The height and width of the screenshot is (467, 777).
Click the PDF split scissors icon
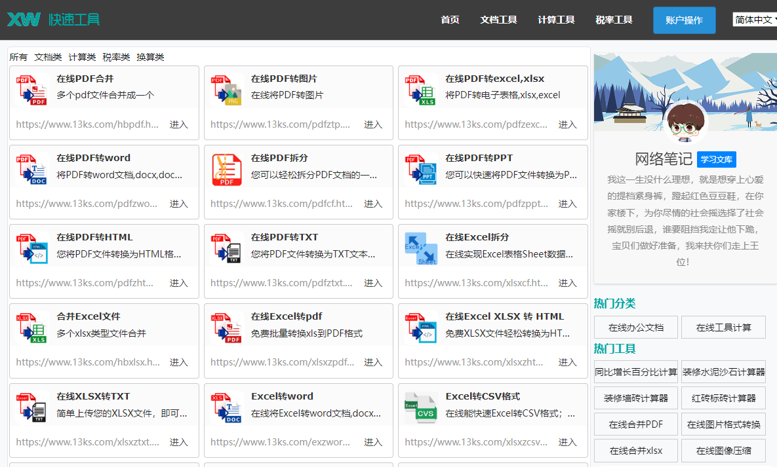pos(227,170)
